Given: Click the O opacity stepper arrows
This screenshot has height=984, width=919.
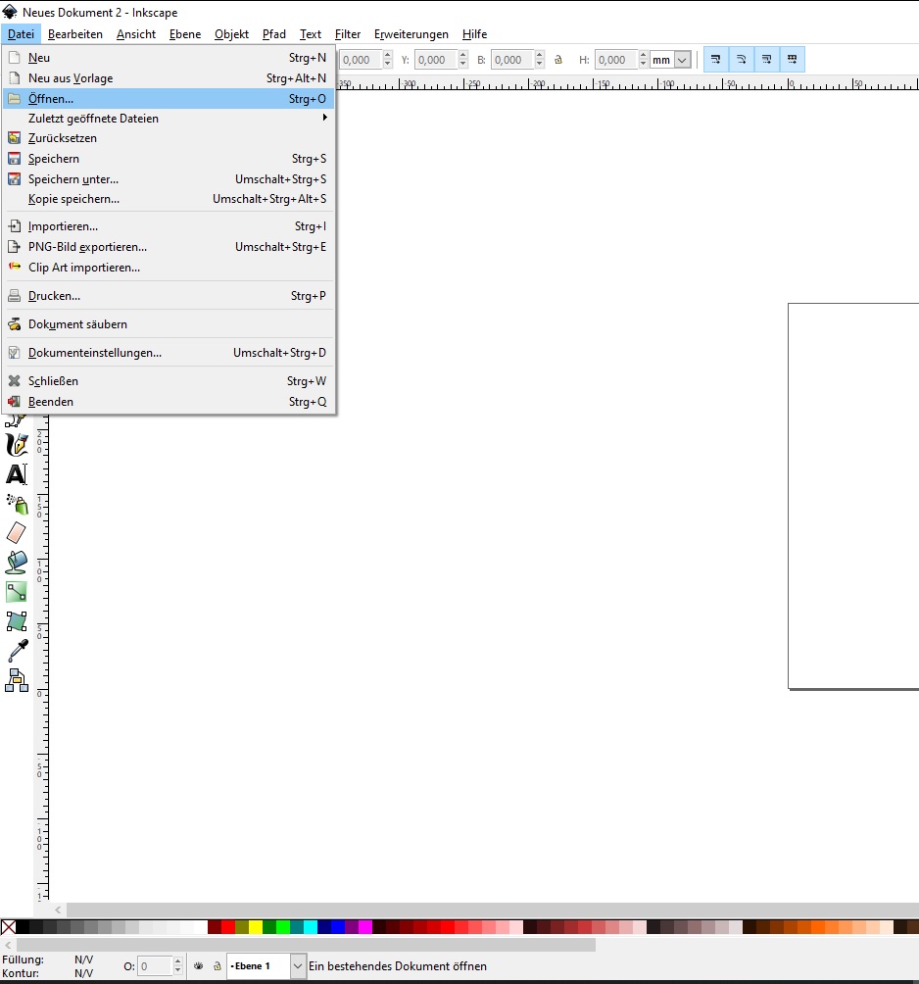Looking at the screenshot, I should coord(177,965).
